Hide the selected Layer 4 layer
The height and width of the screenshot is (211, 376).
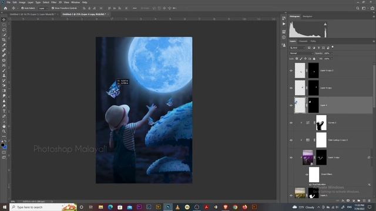pos(291,105)
